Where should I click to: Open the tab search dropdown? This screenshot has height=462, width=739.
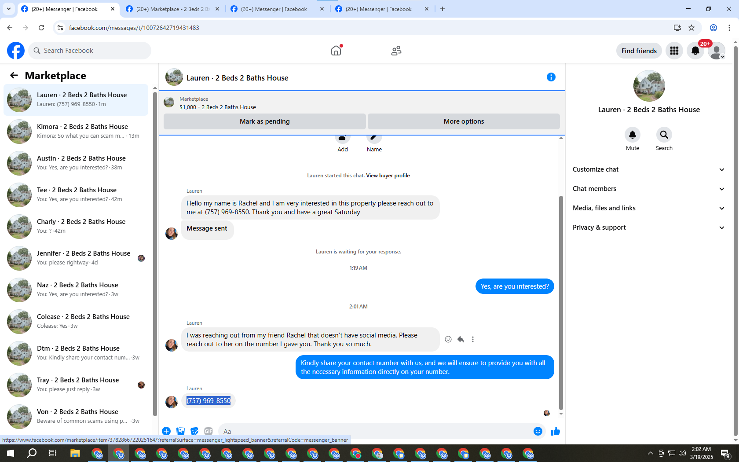9,9
